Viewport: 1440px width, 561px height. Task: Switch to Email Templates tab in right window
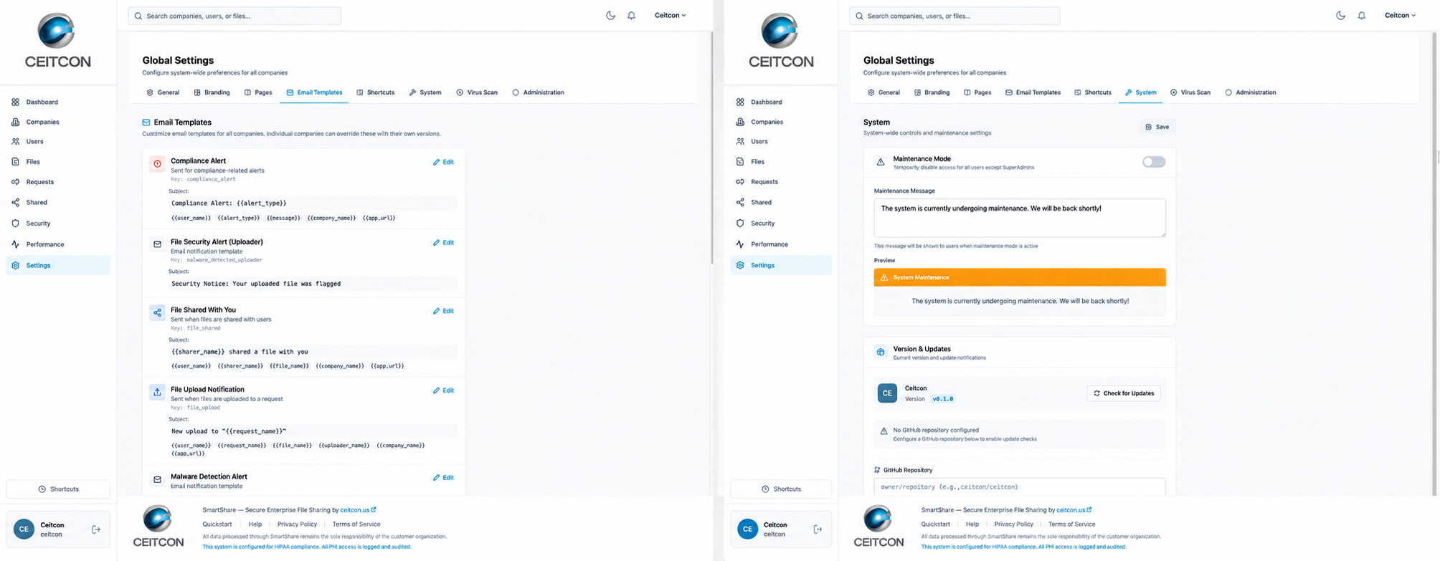[x=1033, y=92]
